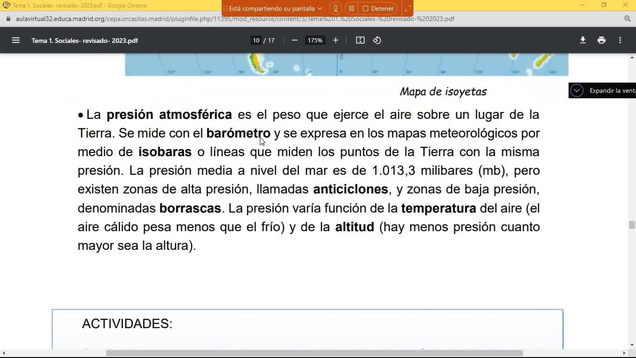636x358 pixels.
Task: Click the PDF title 'Tema 1. Sociales- revisado- 2023.pdf'
Action: click(85, 41)
